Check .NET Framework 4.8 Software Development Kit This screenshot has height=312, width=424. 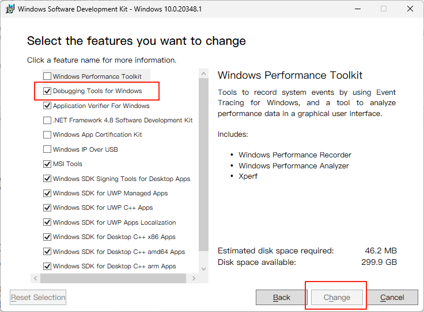coord(47,120)
